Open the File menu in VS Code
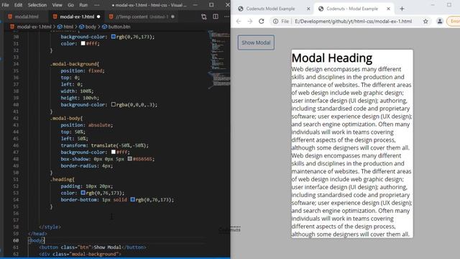Image resolution: width=460 pixels, height=259 pixels. 5,5
